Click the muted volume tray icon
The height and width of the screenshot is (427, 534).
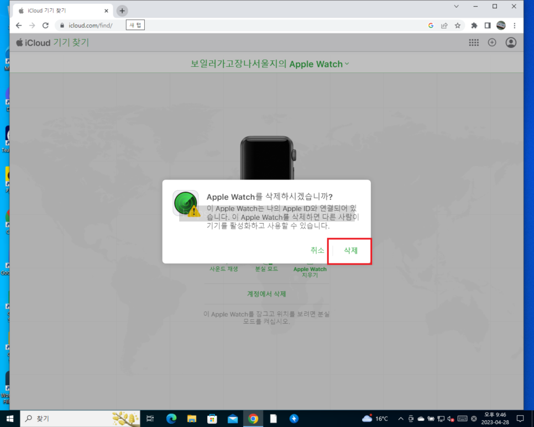point(451,419)
